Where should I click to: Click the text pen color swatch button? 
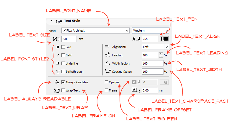tap(164, 39)
